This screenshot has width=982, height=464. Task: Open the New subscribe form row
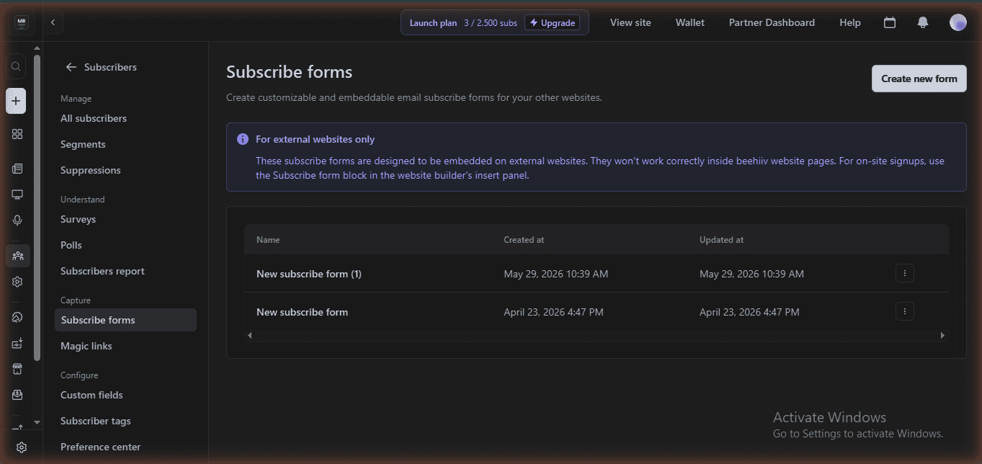point(597,312)
